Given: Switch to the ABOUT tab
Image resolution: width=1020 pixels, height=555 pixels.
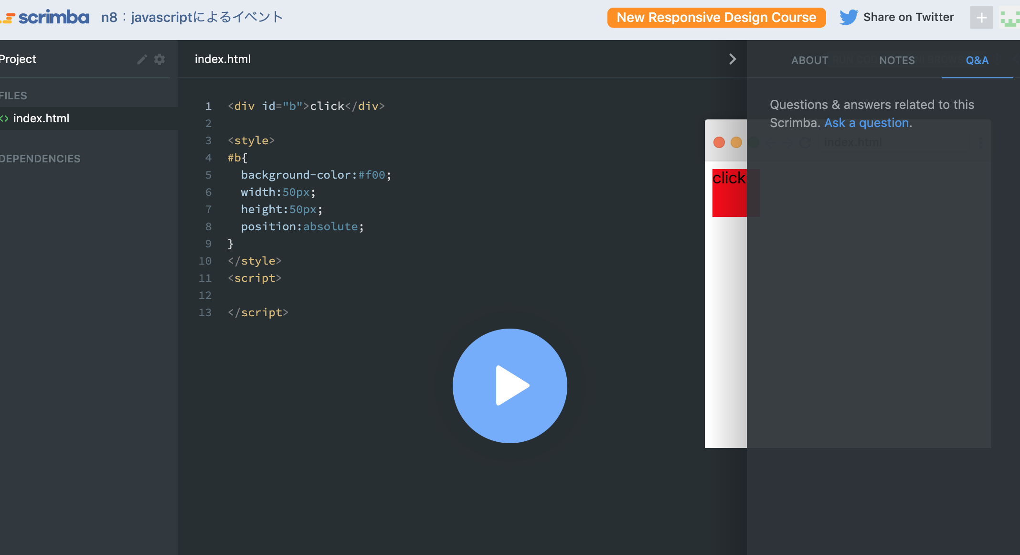Looking at the screenshot, I should (x=809, y=61).
